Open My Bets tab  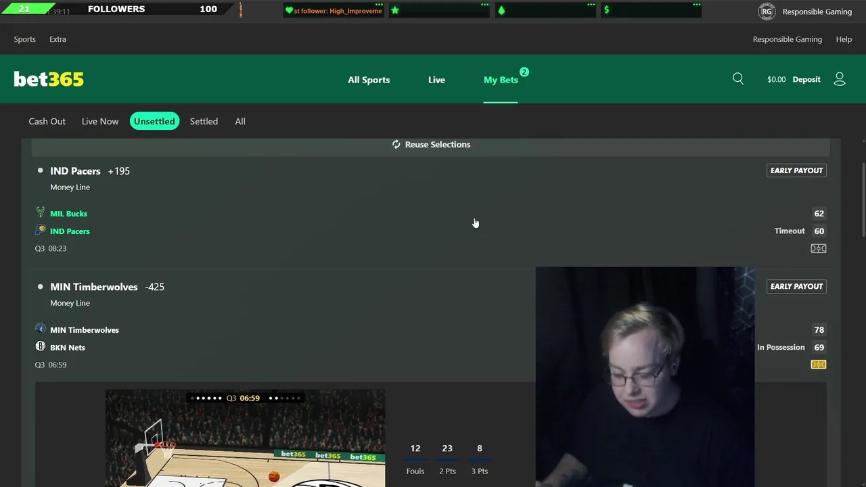(501, 80)
